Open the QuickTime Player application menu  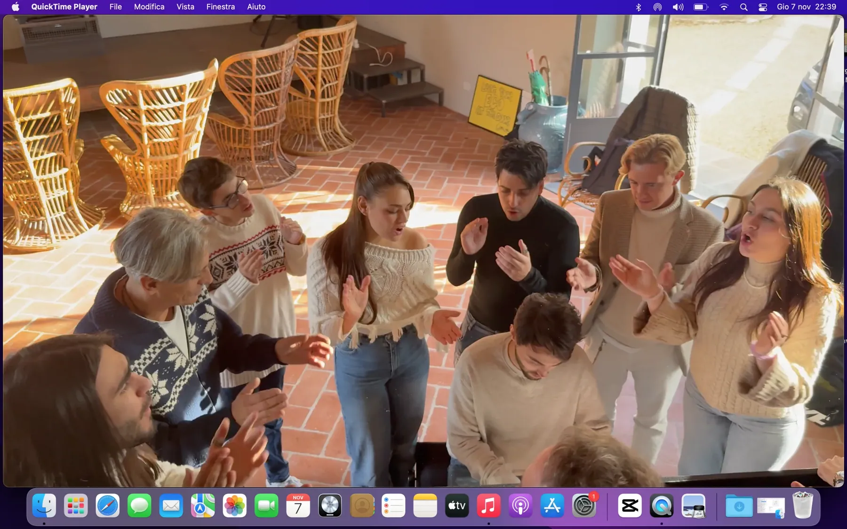coord(64,7)
